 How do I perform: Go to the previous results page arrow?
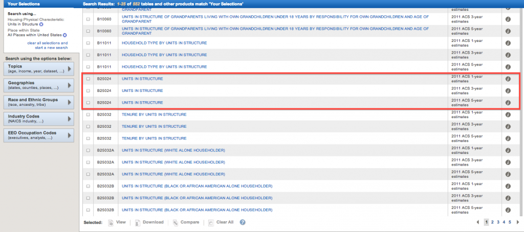pyautogui.click(x=478, y=222)
